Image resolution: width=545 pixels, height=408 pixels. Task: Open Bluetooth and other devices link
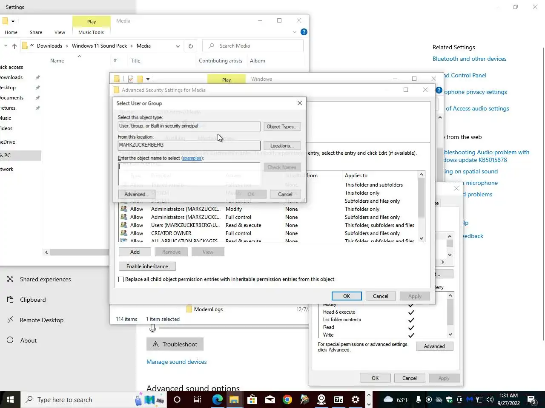coord(470,59)
